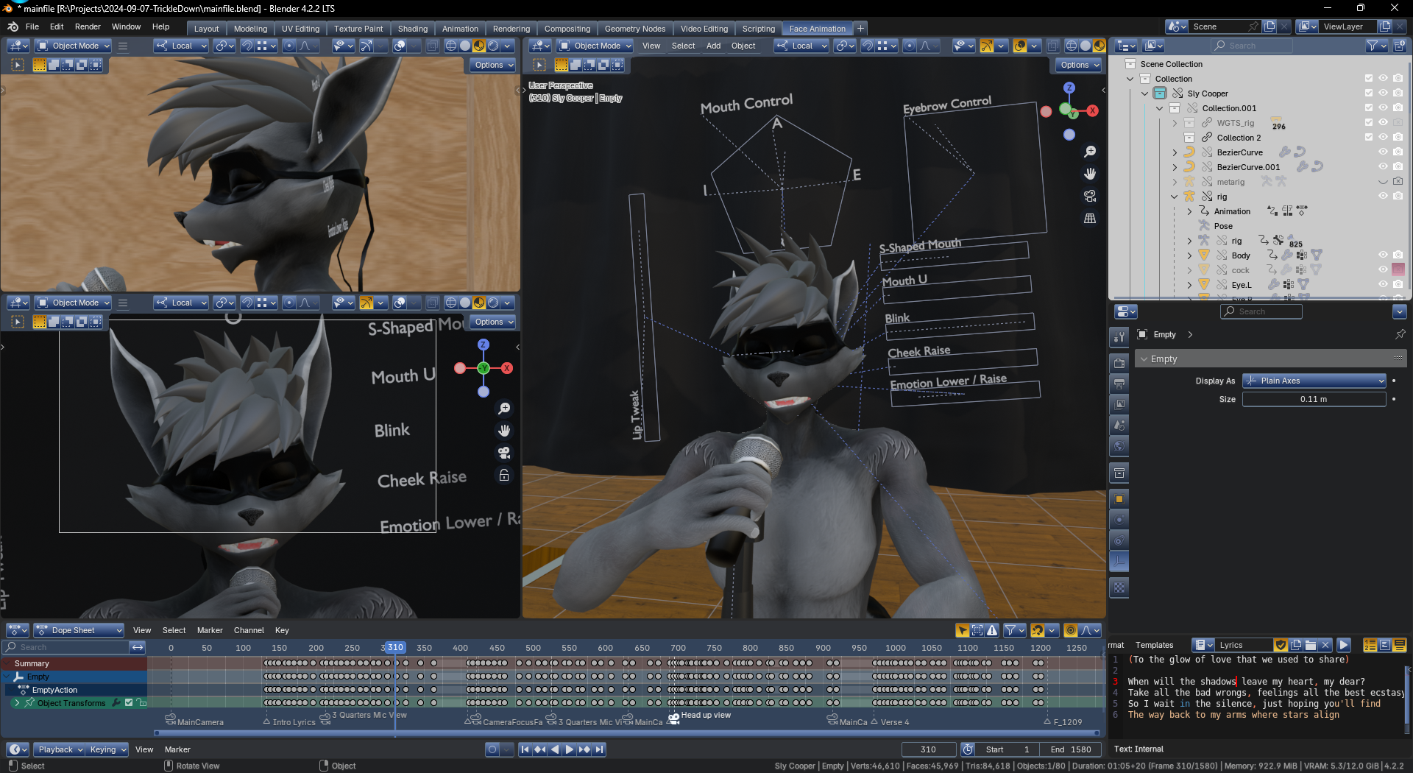Click the Templates button in text editor
The height and width of the screenshot is (773, 1413).
[1154, 645]
